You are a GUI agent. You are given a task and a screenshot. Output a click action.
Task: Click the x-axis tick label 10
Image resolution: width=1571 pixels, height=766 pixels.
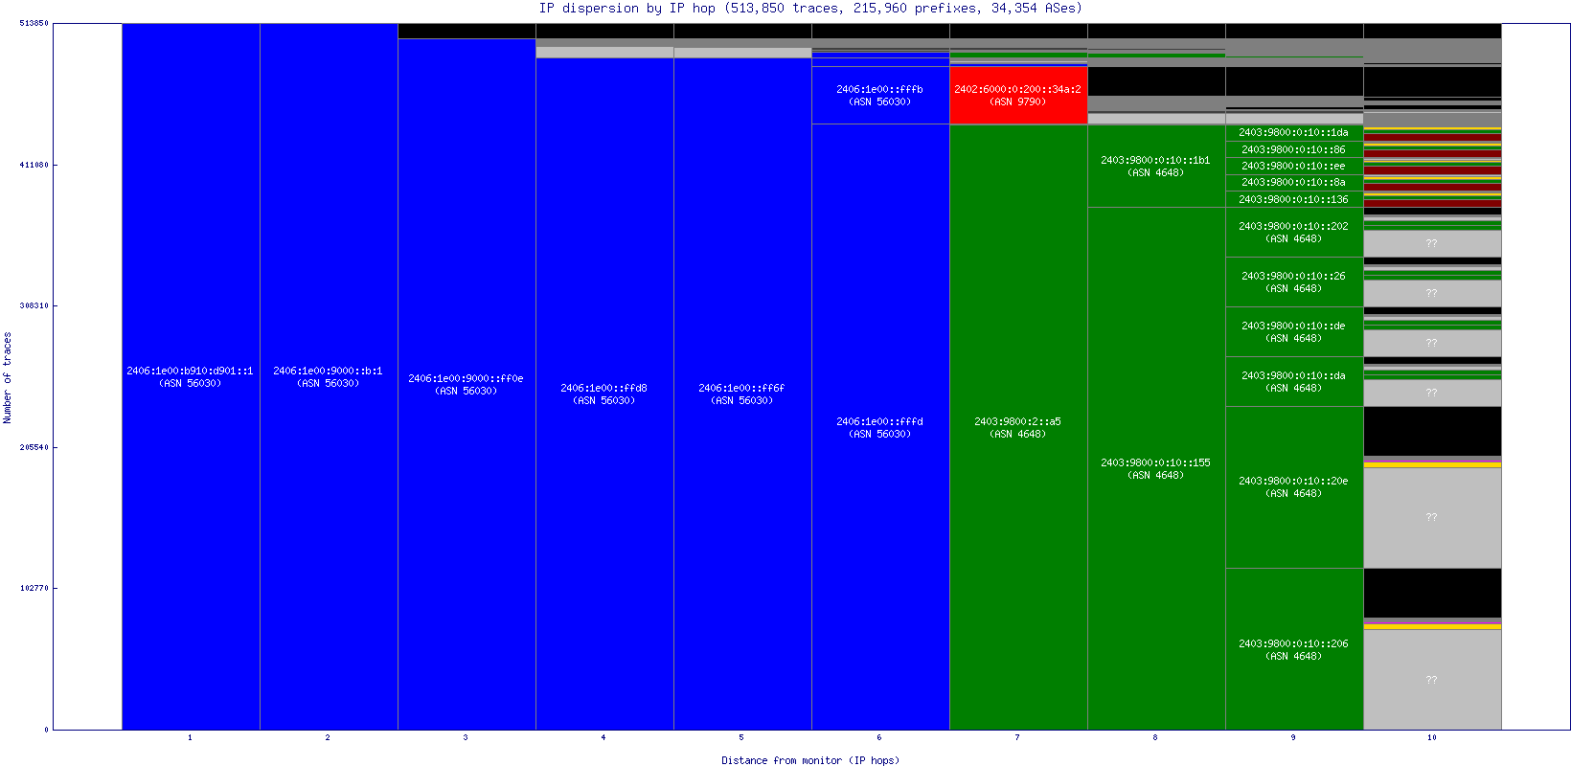[x=1432, y=737]
